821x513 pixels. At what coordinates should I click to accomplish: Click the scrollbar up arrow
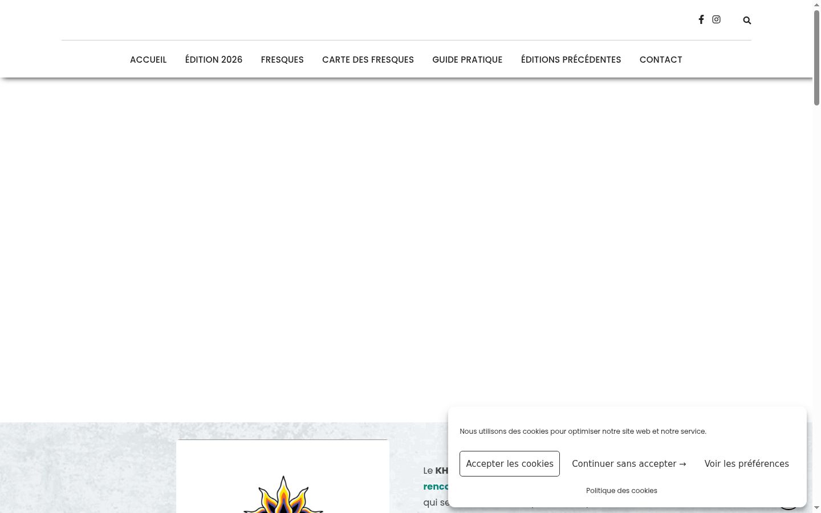click(816, 4)
